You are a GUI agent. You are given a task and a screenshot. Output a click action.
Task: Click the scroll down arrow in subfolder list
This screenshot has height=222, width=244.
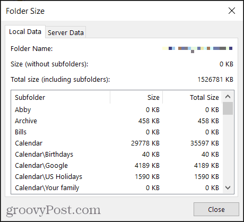228,187
